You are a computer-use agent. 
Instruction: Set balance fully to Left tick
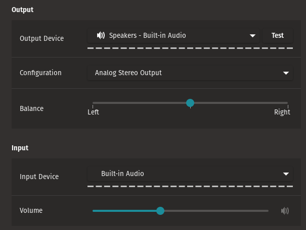click(93, 106)
